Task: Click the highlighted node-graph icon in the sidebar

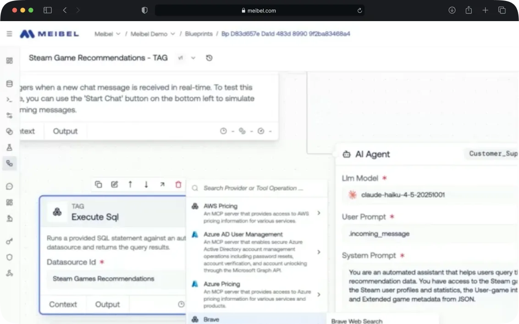Action: [9, 163]
